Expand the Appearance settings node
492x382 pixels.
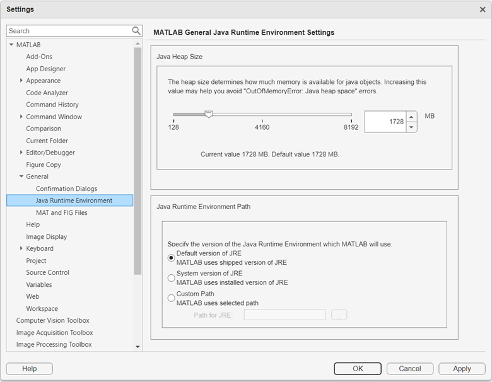click(21, 81)
